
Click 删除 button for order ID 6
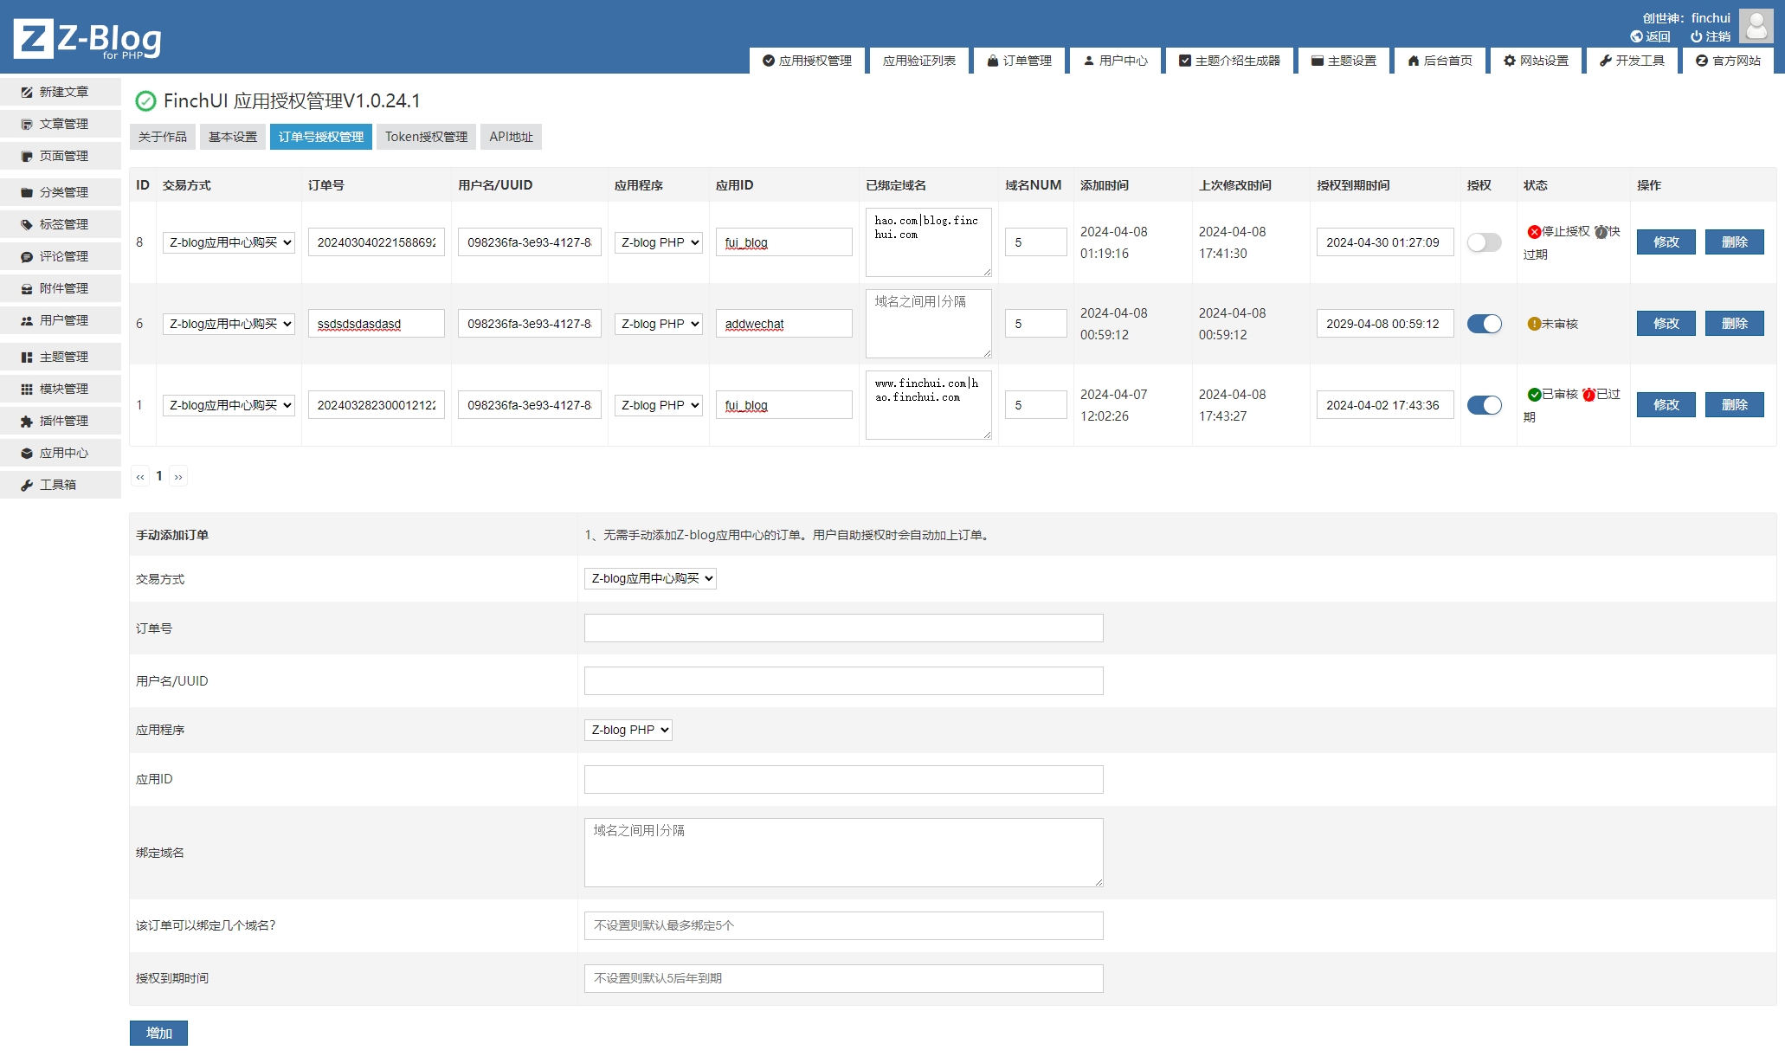coord(1734,324)
